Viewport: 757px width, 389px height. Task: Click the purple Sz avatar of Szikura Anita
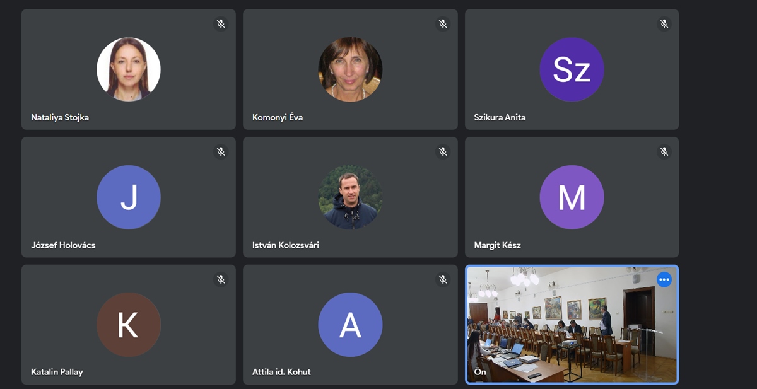[572, 69]
